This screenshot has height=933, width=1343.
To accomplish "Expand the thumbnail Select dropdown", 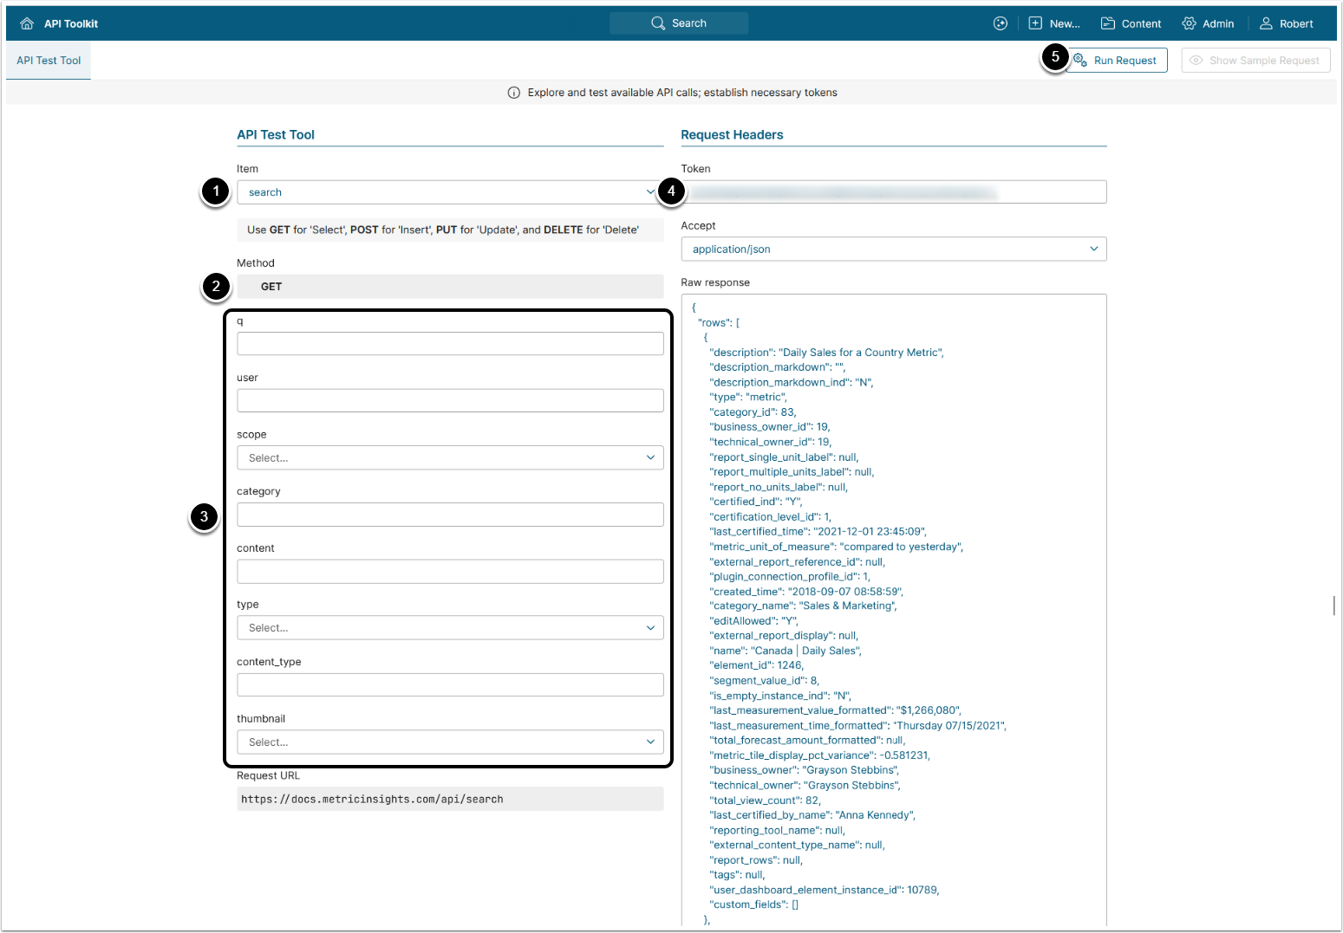I will 449,742.
